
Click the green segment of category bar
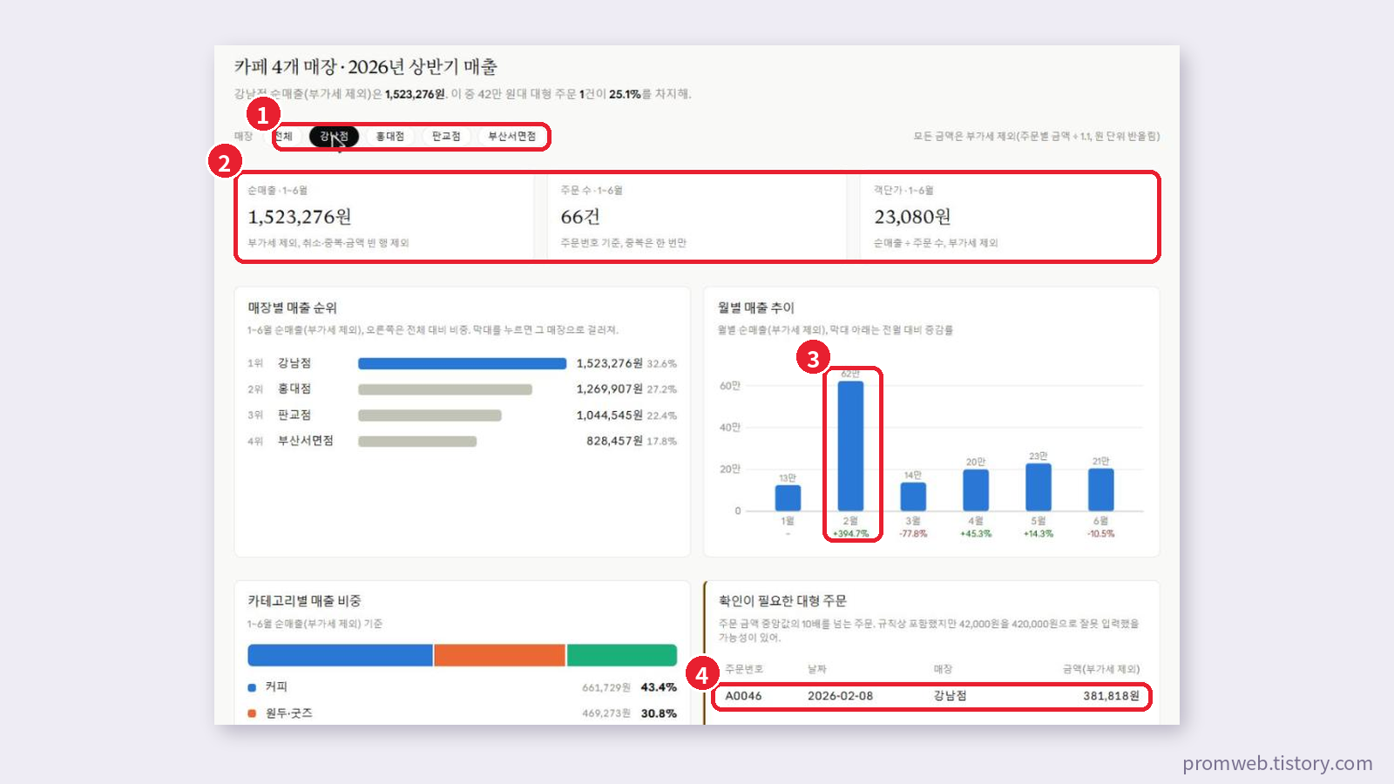[622, 655]
